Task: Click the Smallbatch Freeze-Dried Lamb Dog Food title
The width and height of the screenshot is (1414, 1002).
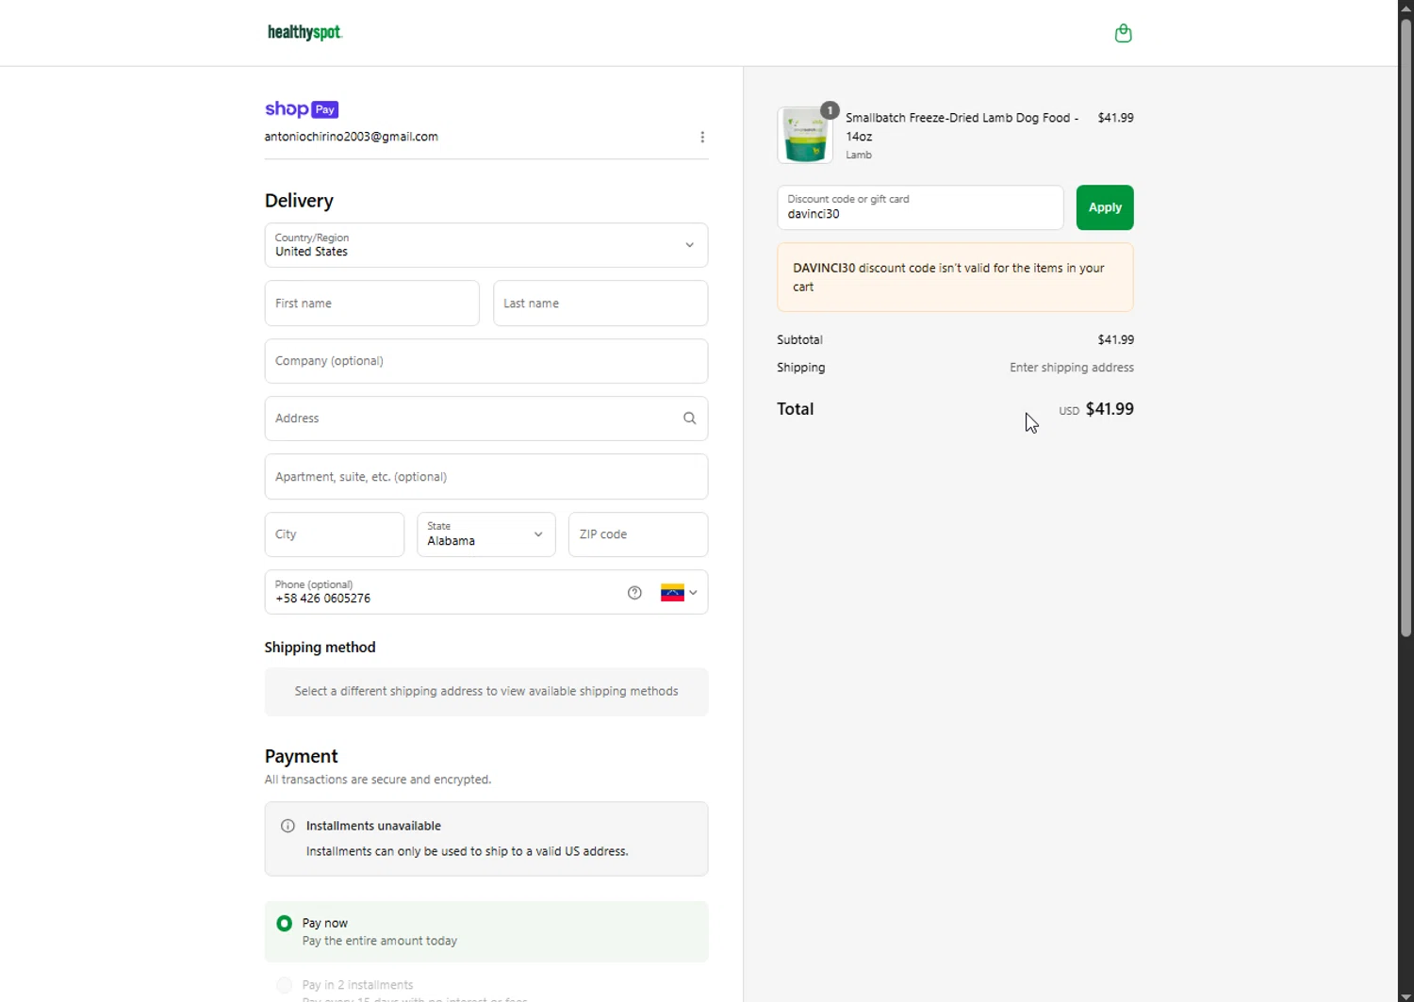Action: pos(962,127)
